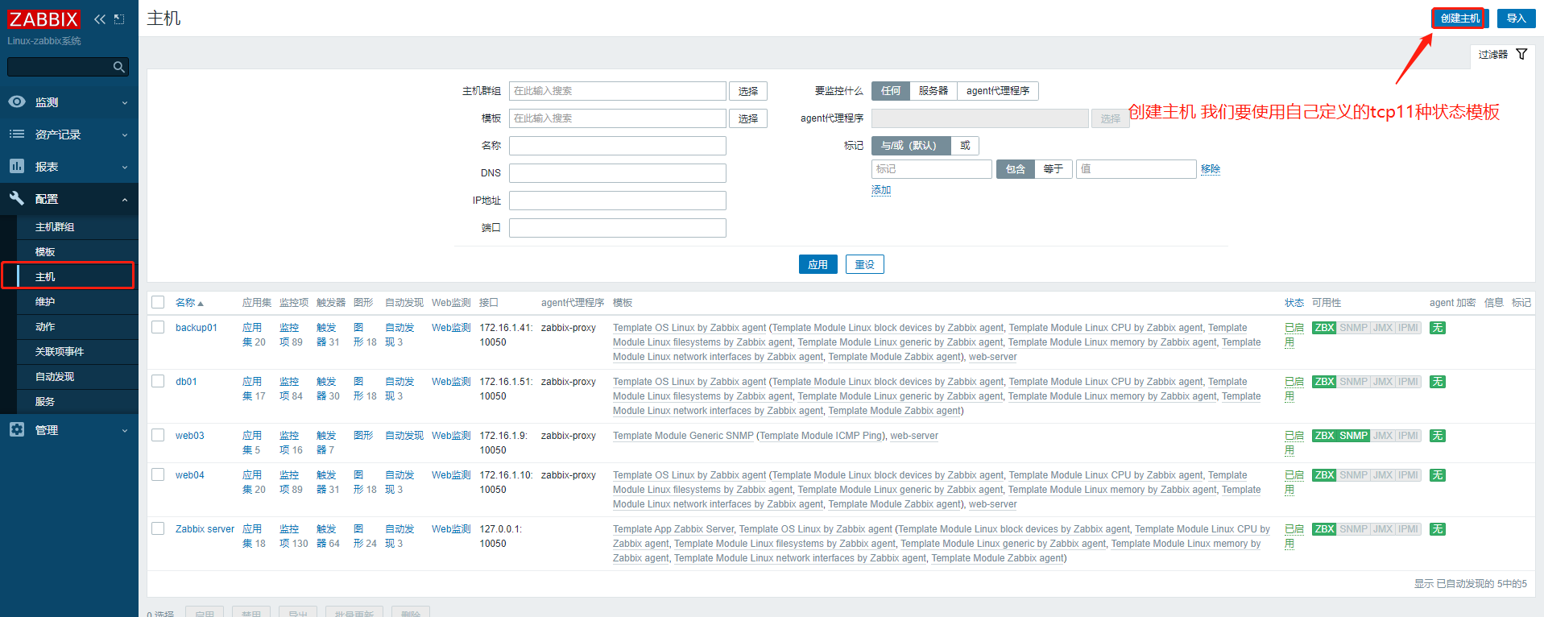Click the wrench icon for 配置
The image size is (1544, 617).
pos(17,198)
